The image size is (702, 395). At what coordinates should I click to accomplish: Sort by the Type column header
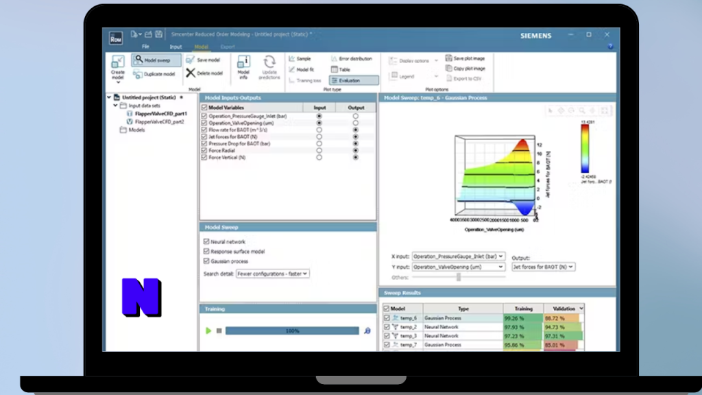(x=463, y=309)
